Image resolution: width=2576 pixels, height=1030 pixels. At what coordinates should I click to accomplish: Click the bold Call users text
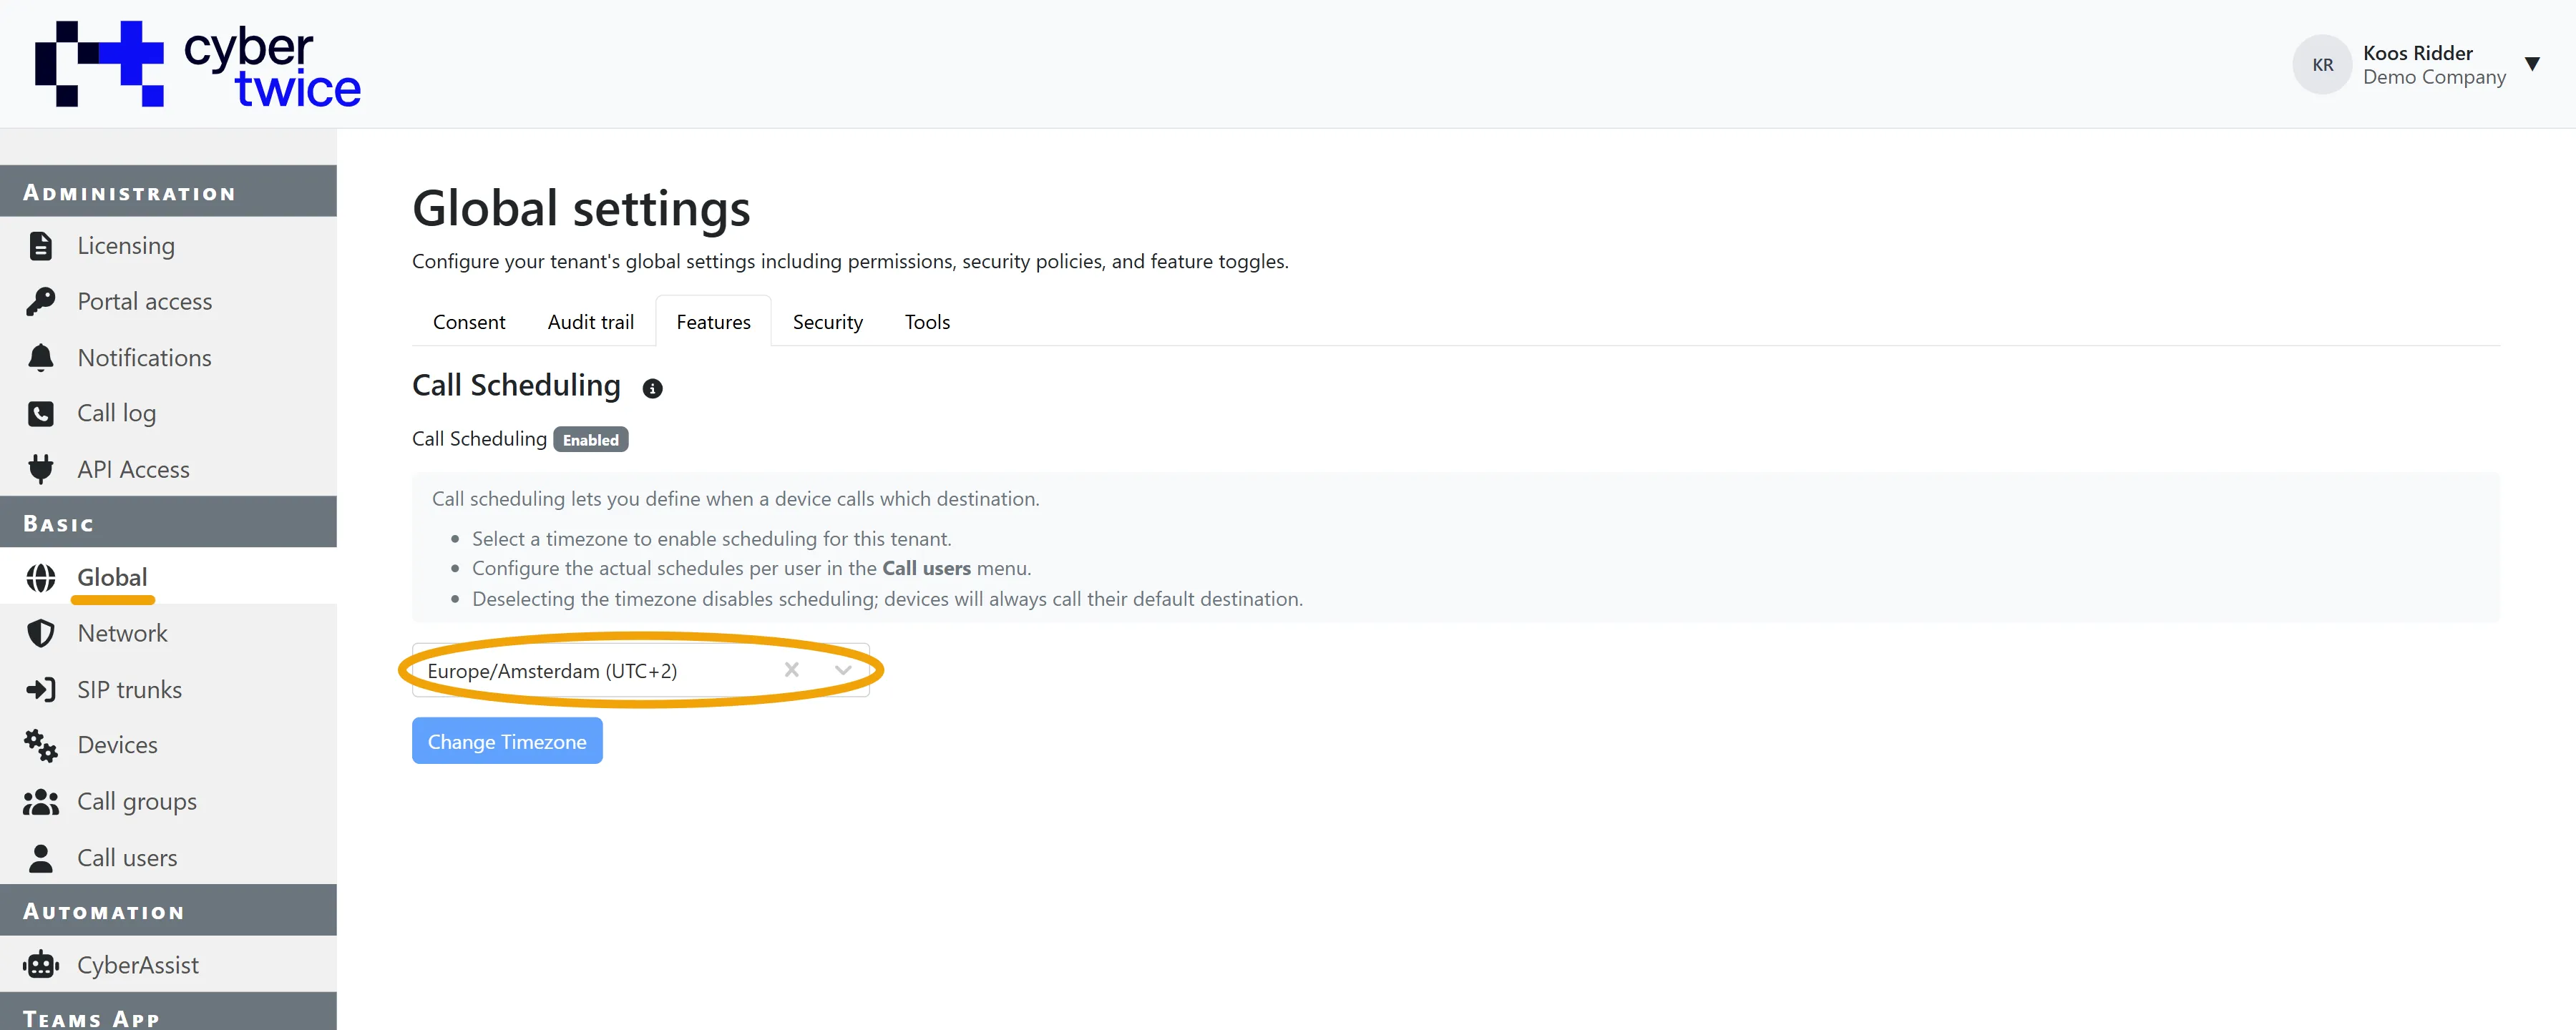pyautogui.click(x=926, y=568)
